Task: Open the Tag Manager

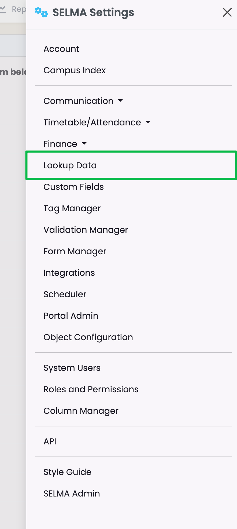Action: pos(72,208)
